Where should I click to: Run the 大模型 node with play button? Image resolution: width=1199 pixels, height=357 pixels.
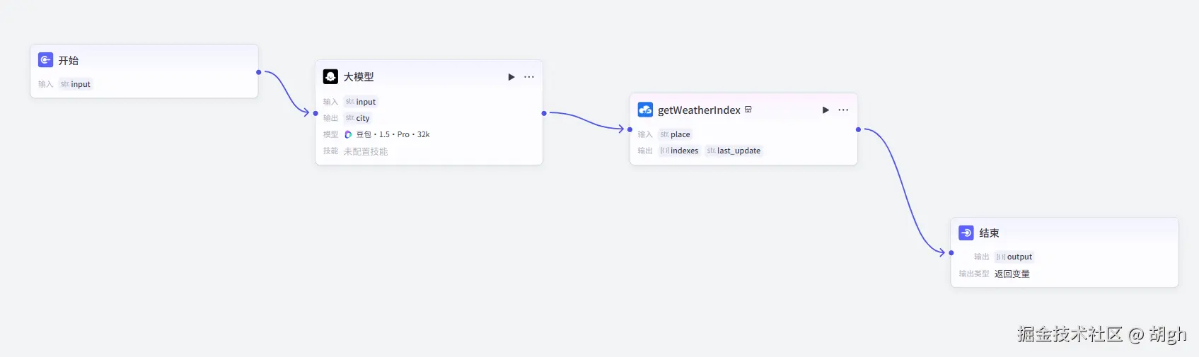[511, 77]
